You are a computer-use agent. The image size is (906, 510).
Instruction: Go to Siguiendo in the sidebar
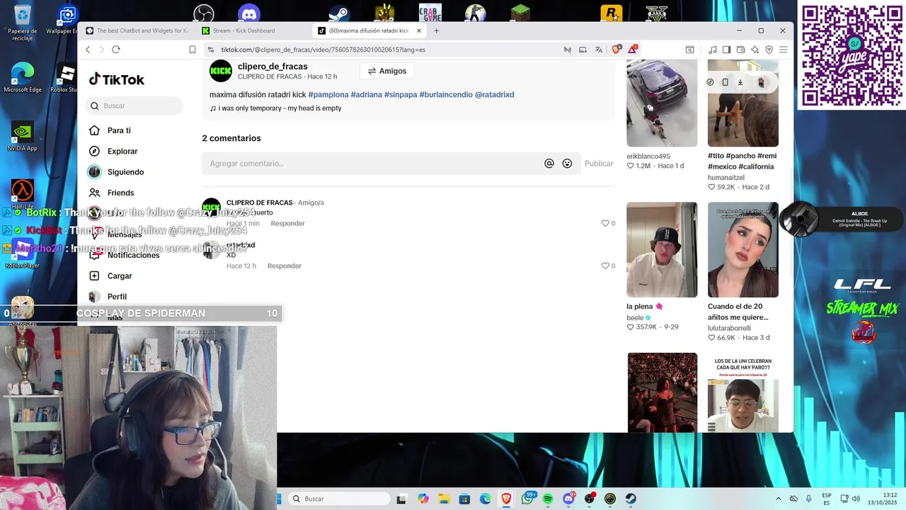click(x=125, y=172)
